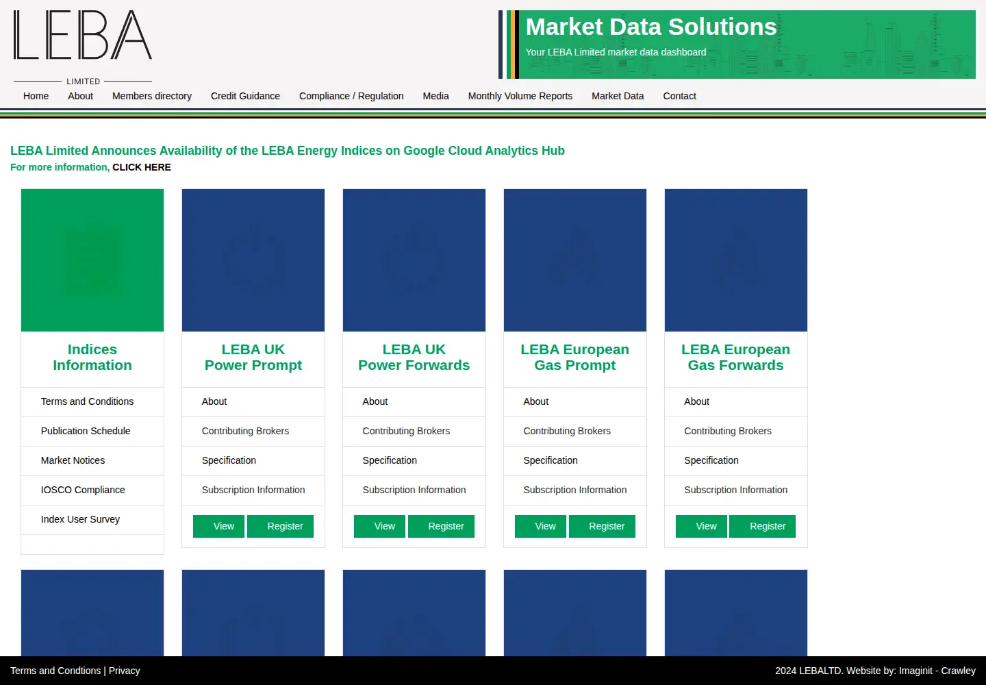Open Subscription Information under LEBA European Gas Forwards
The width and height of the screenshot is (986, 685).
tap(736, 490)
